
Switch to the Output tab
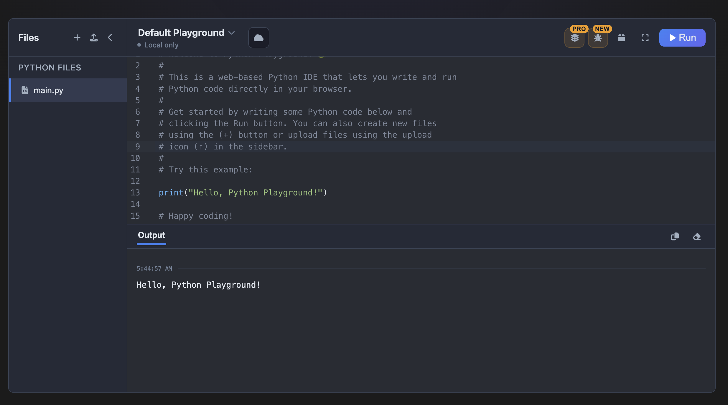pyautogui.click(x=151, y=235)
